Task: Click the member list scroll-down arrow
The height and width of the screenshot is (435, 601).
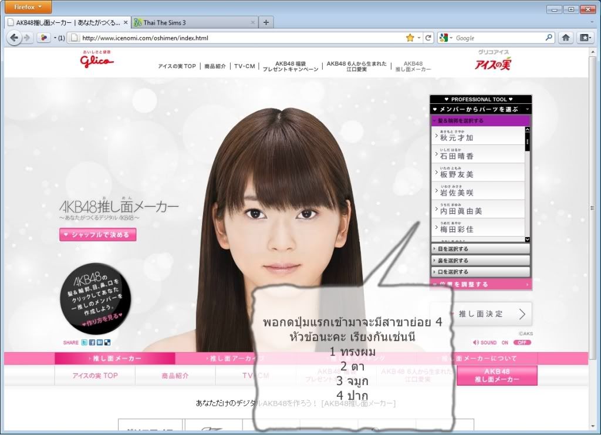Action: pos(528,240)
